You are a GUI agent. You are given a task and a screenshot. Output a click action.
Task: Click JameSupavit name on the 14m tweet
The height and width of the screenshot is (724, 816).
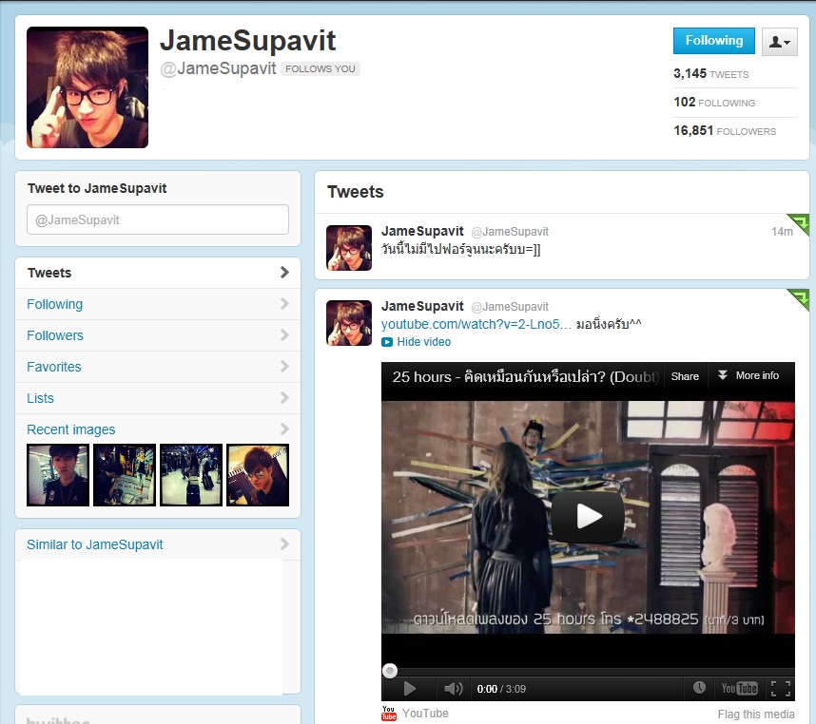pyautogui.click(x=422, y=231)
